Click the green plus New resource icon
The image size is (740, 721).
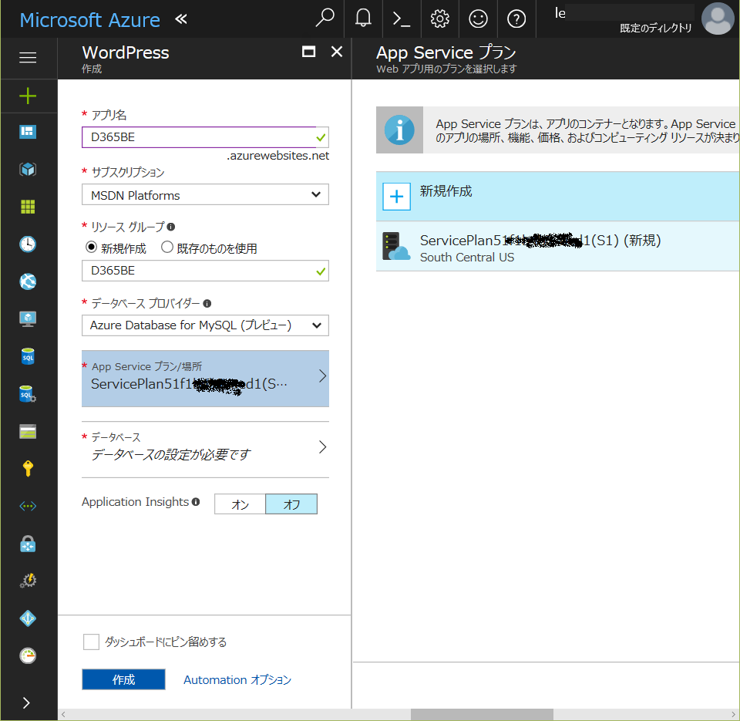coord(28,96)
